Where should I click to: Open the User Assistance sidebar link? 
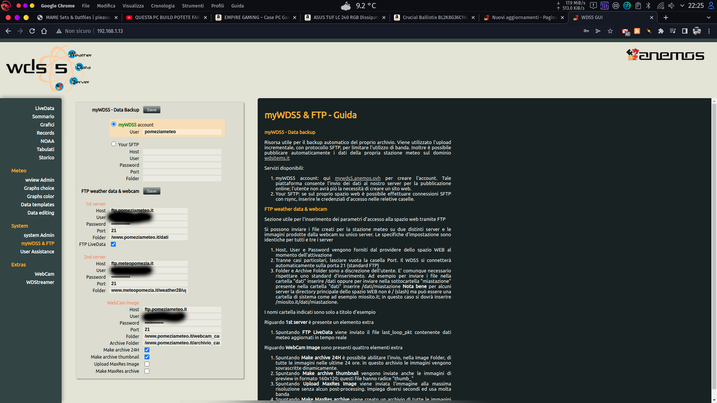coord(38,251)
